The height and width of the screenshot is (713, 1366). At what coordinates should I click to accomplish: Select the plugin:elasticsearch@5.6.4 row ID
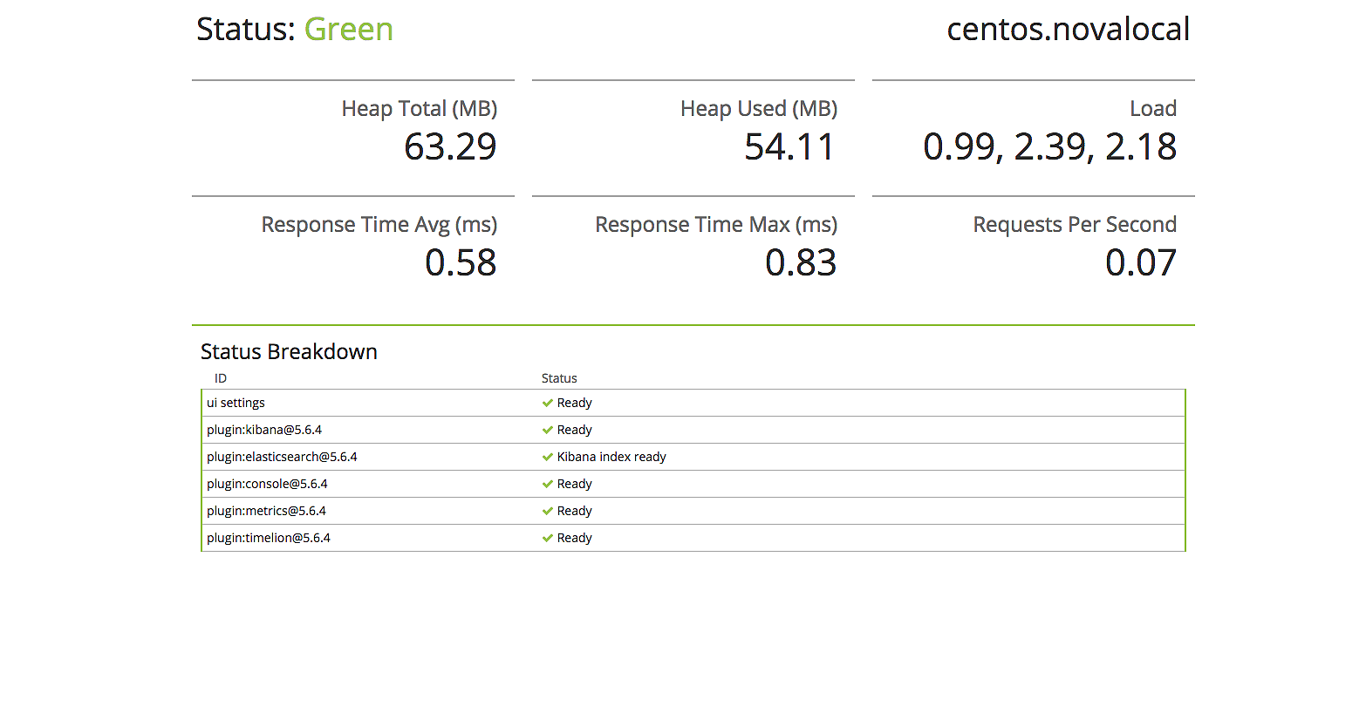(282, 457)
